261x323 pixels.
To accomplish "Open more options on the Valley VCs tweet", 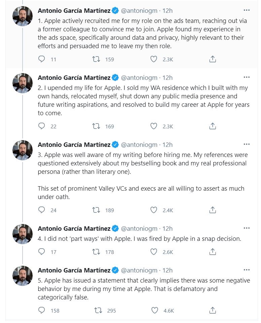I will click(x=247, y=144).
